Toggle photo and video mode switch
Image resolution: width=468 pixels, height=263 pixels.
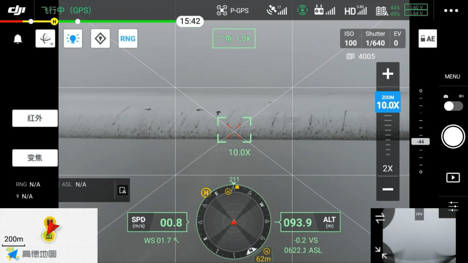pos(453,106)
